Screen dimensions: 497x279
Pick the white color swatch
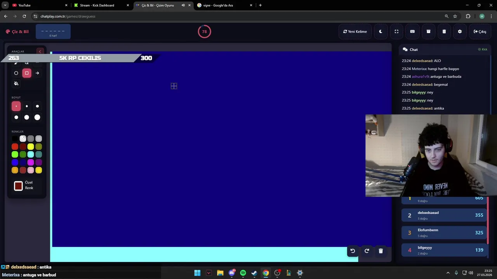coord(23,139)
